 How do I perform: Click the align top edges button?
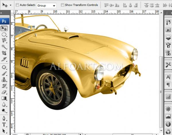(107, 5)
